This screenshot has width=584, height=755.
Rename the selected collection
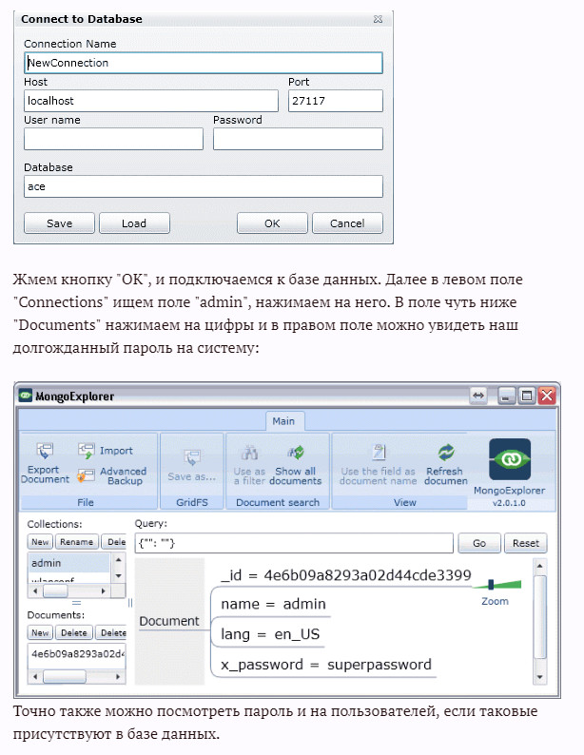(76, 542)
